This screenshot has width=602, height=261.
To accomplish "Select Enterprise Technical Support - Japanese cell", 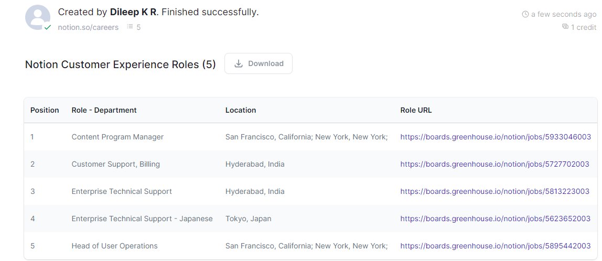I will tap(142, 219).
